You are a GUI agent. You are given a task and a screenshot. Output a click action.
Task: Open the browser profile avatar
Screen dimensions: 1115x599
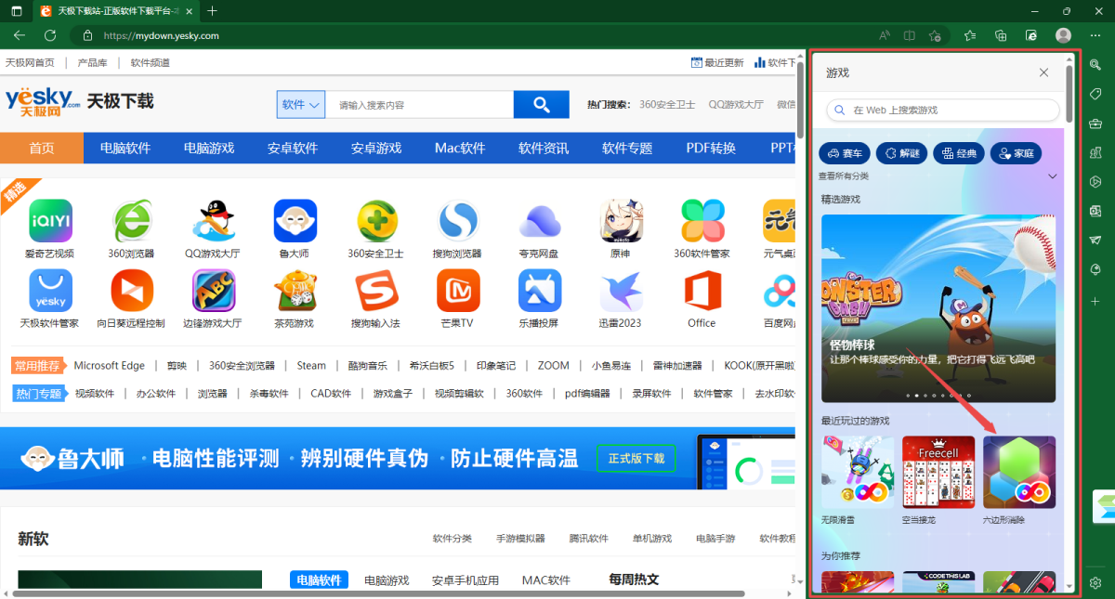[x=1062, y=34]
